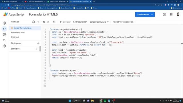
Task: Click the Implementar button
Action: coord(143,15)
